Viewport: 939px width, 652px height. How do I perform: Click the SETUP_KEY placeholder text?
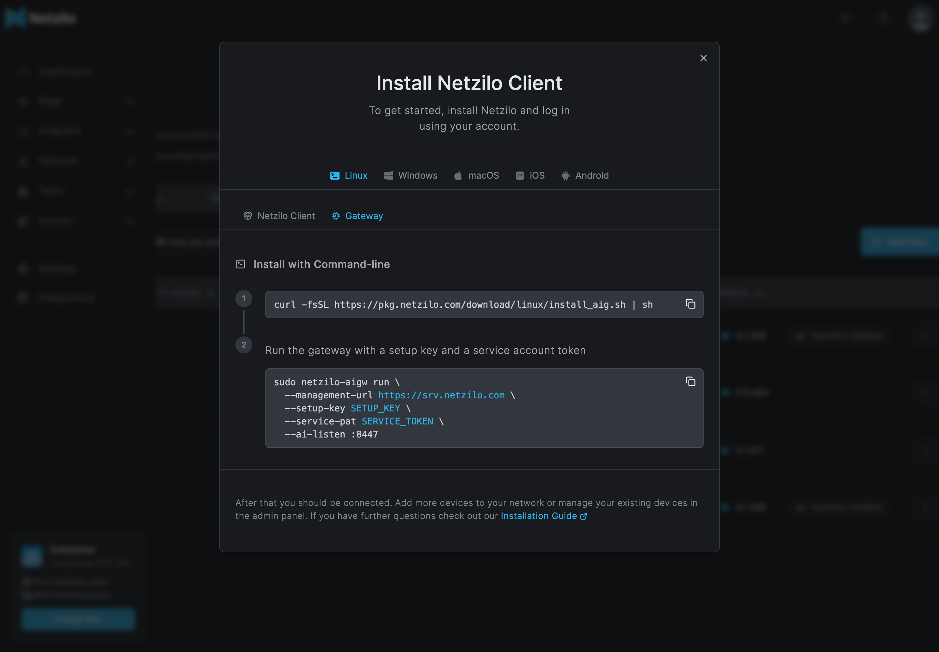(x=375, y=408)
